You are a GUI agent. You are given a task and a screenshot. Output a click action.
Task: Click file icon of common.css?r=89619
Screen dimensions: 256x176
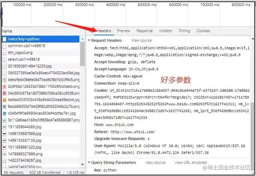point(4,46)
